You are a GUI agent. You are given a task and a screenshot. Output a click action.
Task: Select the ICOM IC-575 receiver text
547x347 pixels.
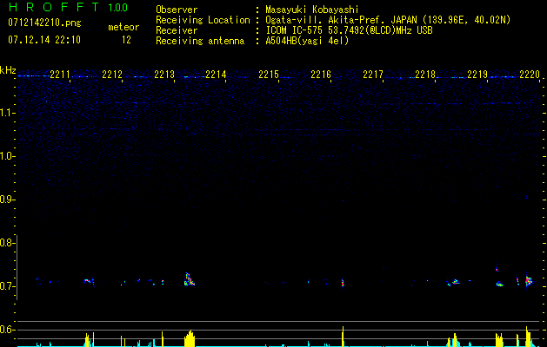pos(349,30)
